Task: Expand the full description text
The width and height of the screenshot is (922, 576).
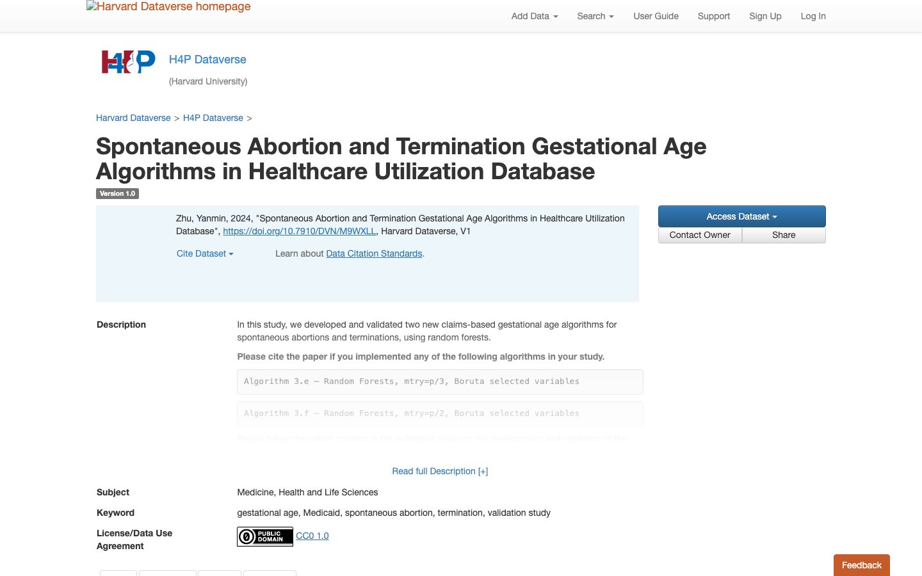Action: (440, 471)
